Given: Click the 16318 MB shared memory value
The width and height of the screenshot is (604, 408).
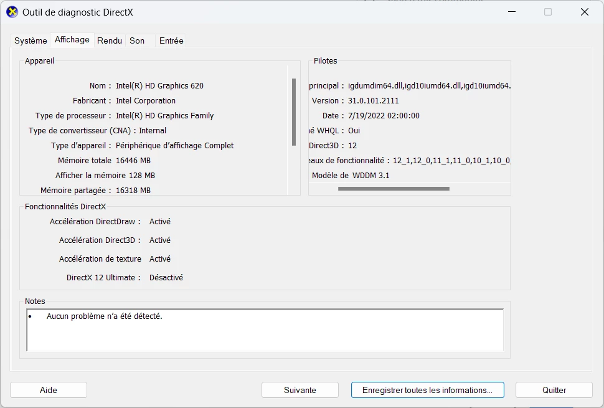Looking at the screenshot, I should [x=133, y=191].
